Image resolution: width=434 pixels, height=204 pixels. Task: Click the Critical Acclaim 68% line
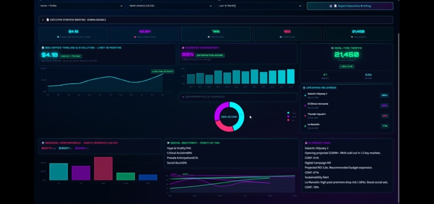[179, 153]
